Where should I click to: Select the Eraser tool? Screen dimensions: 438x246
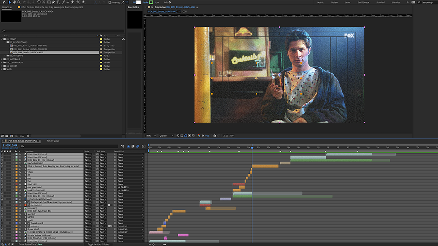(73, 2)
